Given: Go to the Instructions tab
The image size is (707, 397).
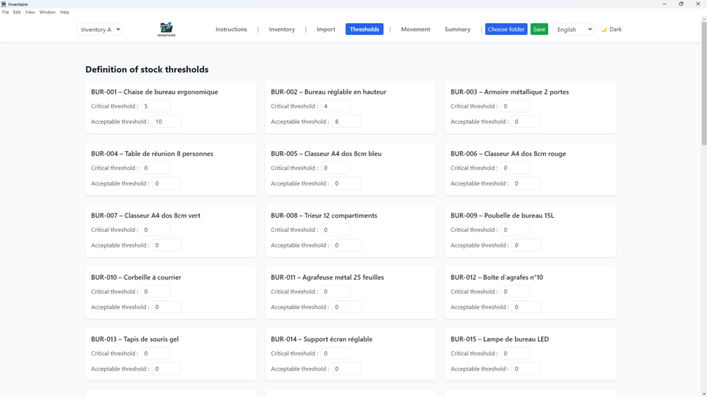Looking at the screenshot, I should (231, 30).
